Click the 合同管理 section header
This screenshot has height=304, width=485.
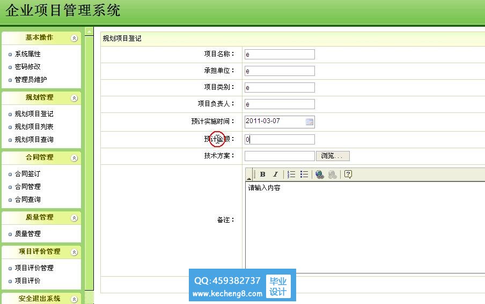tap(41, 158)
